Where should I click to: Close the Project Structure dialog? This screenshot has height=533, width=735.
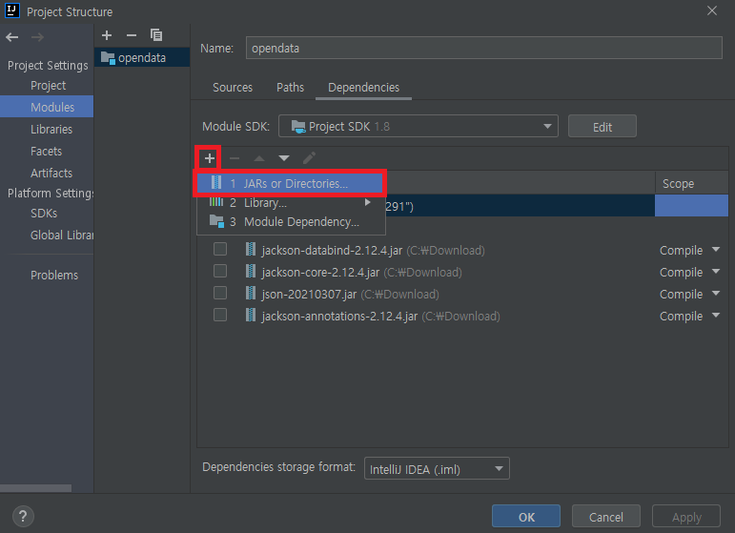point(712,10)
